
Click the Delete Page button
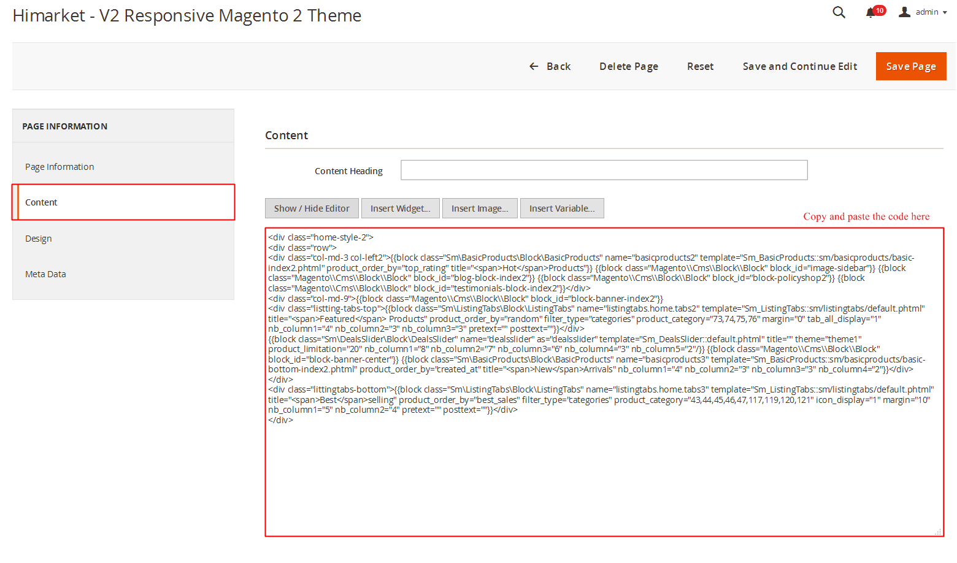tap(629, 66)
